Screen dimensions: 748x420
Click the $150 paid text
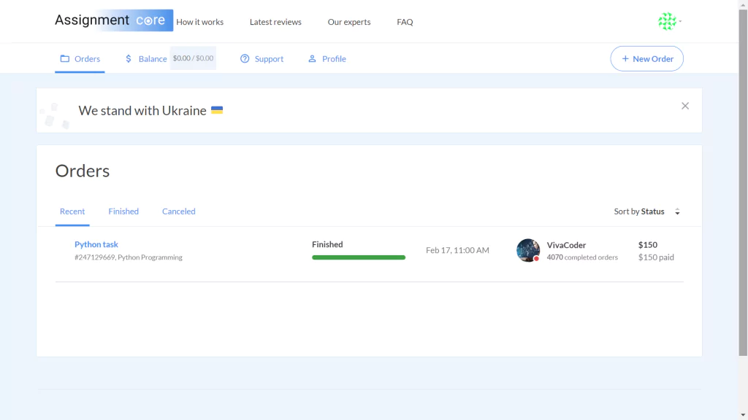(x=657, y=257)
